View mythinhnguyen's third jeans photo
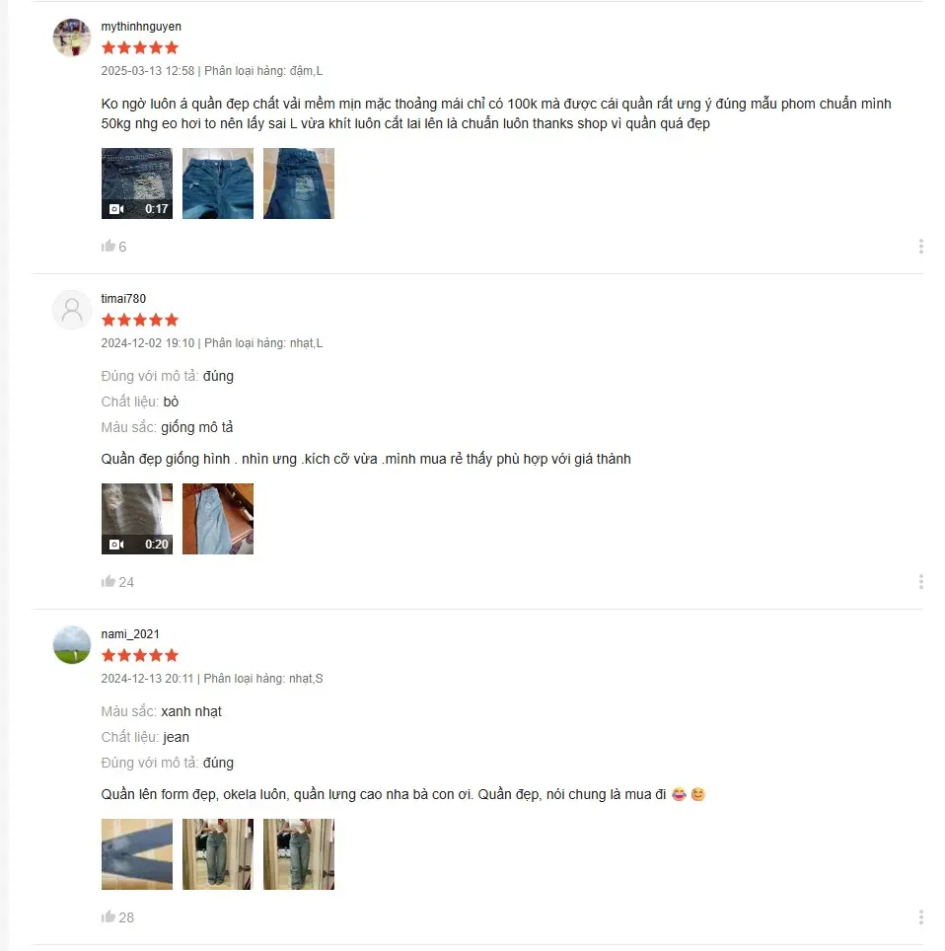This screenshot has width=945, height=951. (299, 183)
